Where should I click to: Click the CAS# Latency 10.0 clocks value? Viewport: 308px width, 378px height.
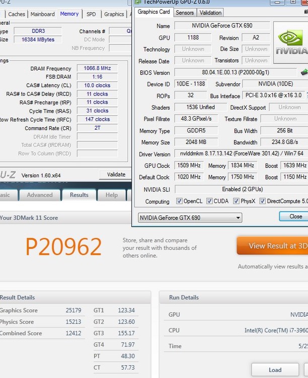tap(97, 85)
